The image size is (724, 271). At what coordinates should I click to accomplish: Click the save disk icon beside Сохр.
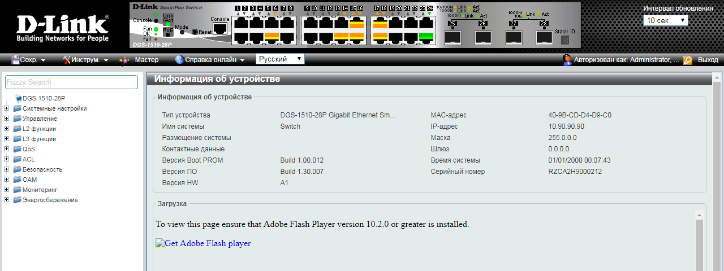coord(16,59)
